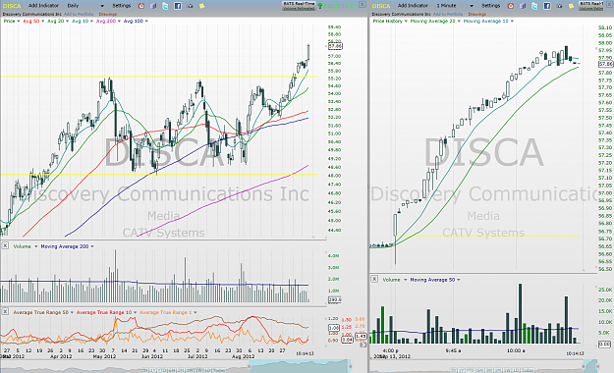The height and width of the screenshot is (373, 614).
Task: Click Add to Portfolio link in the daily chart
Action: 79,14
